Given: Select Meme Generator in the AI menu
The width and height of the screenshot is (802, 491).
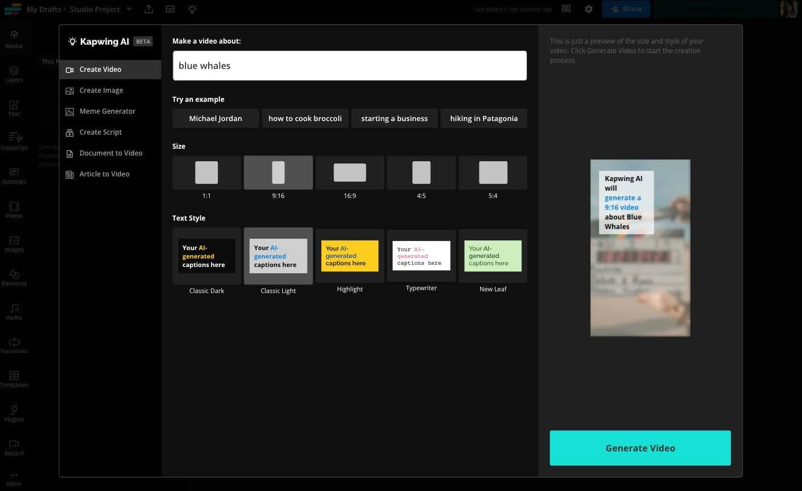Looking at the screenshot, I should coord(110,111).
